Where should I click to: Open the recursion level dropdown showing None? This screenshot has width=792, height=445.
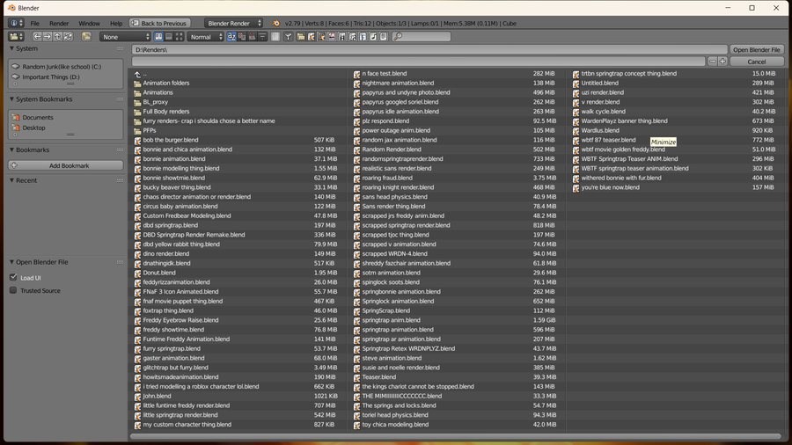125,37
